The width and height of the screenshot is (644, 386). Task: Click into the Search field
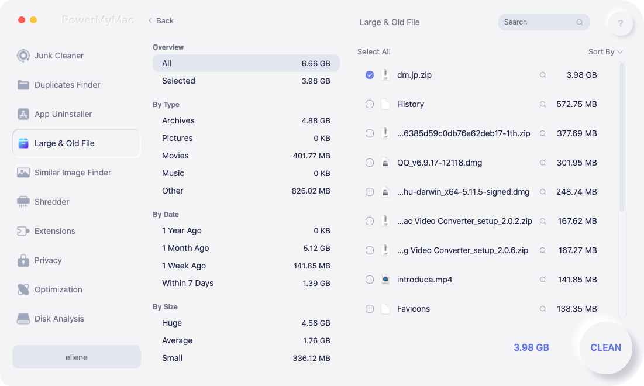544,22
